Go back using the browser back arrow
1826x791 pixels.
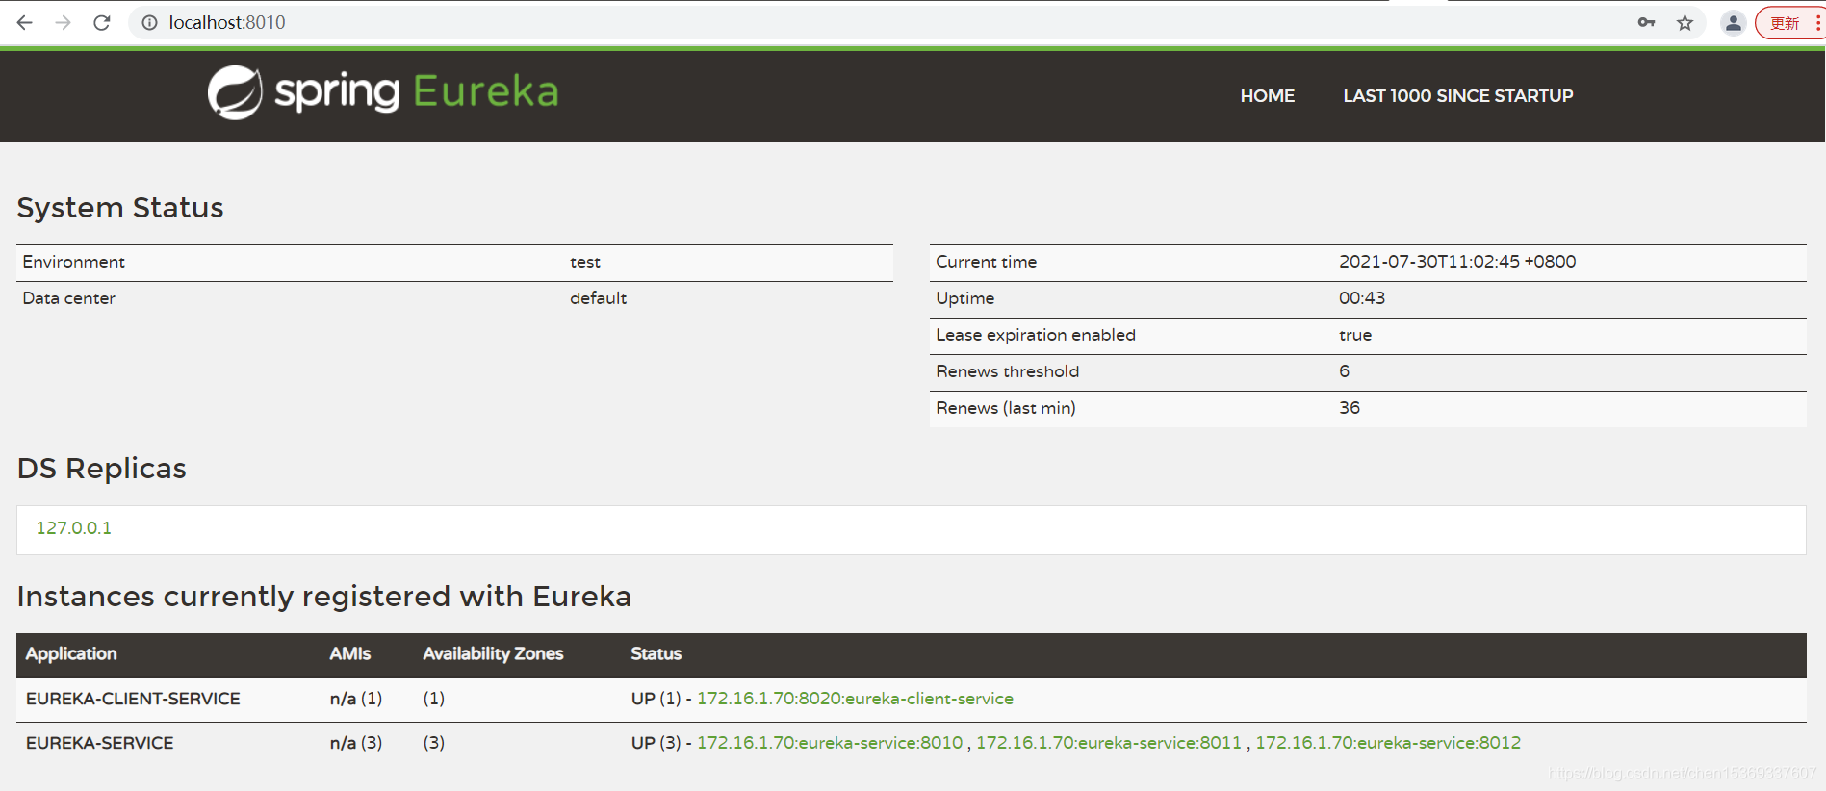tap(25, 22)
